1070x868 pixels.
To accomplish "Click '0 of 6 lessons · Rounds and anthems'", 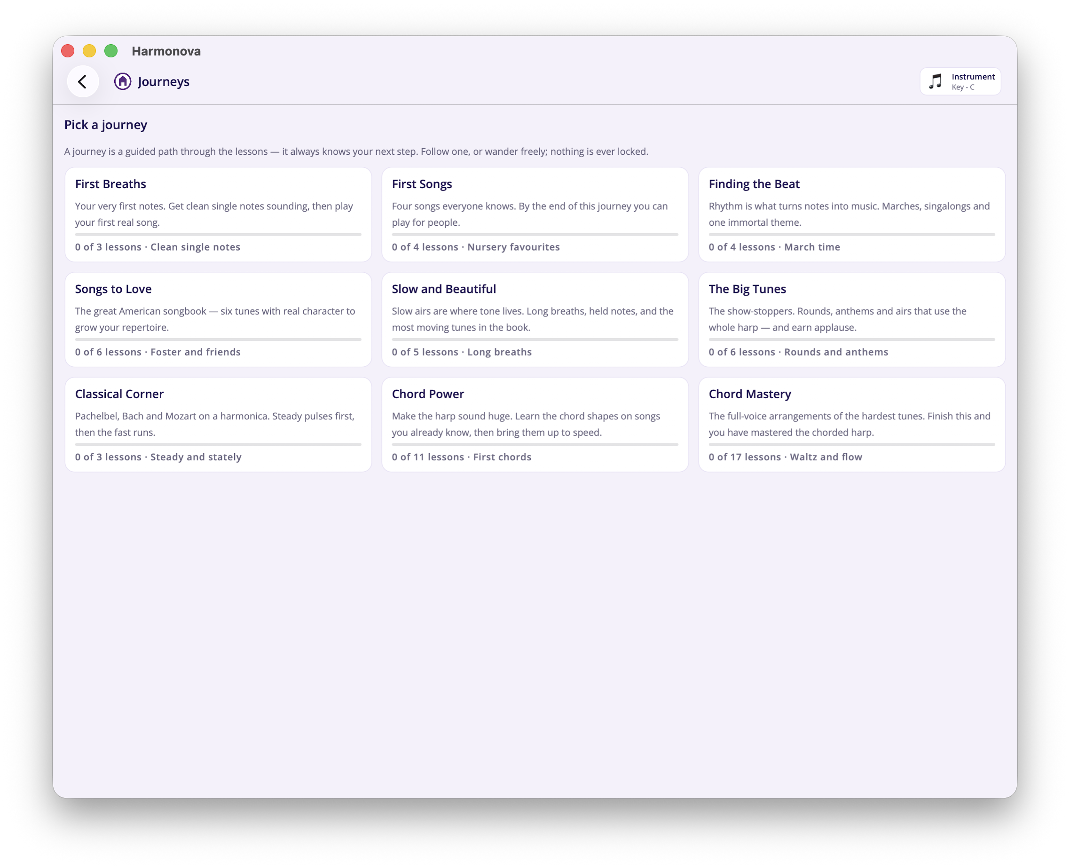I will [x=798, y=352].
